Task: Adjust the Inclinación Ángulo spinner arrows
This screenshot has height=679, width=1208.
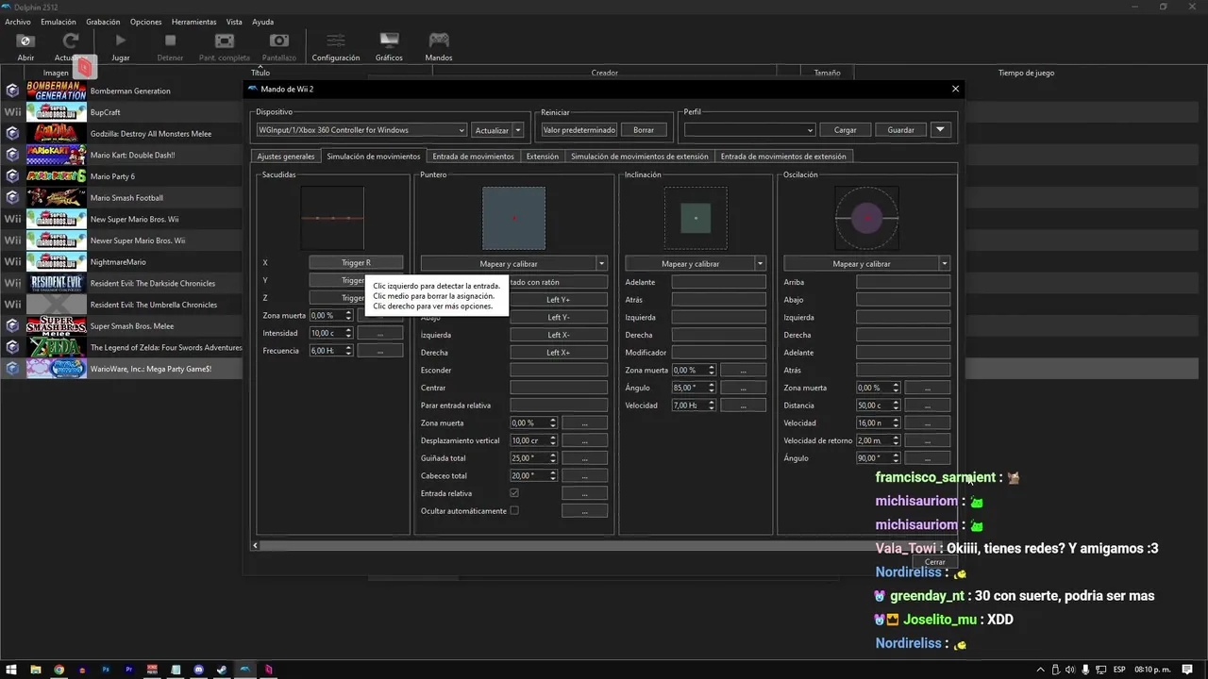Action: point(712,388)
